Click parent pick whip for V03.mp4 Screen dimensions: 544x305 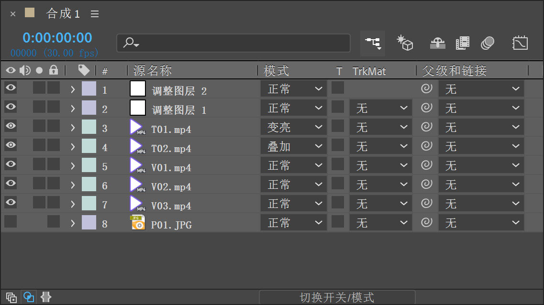426,203
